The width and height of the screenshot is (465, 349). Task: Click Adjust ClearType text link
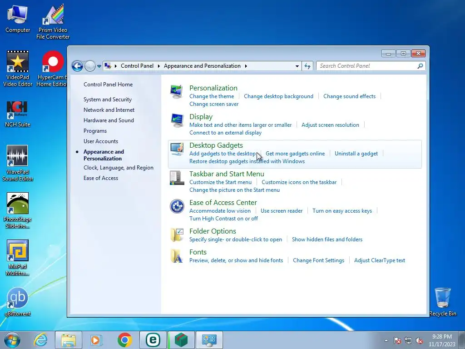tap(379, 260)
